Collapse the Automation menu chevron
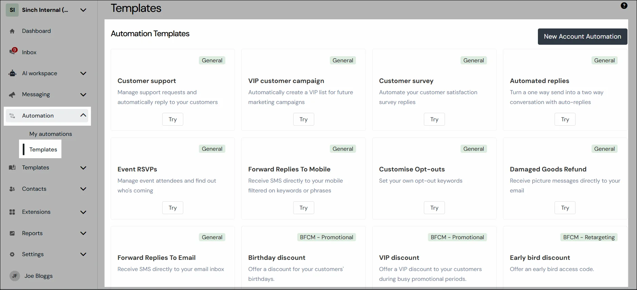Screen dimensions: 637x290 click(x=83, y=116)
